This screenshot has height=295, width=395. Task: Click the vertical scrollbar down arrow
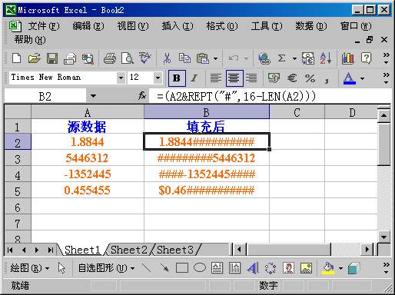(x=383, y=237)
